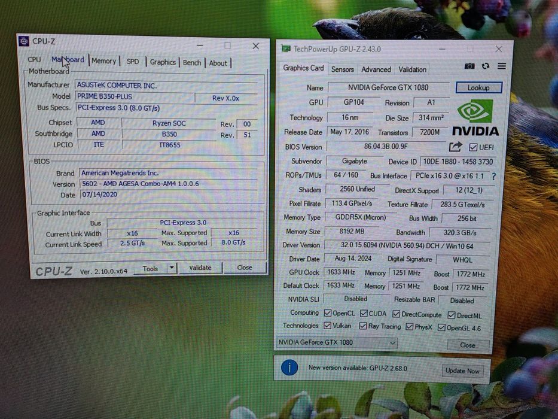Click the Bandwidth value 320.3 GB/s
Image resolution: width=558 pixels, height=419 pixels.
coord(460,233)
